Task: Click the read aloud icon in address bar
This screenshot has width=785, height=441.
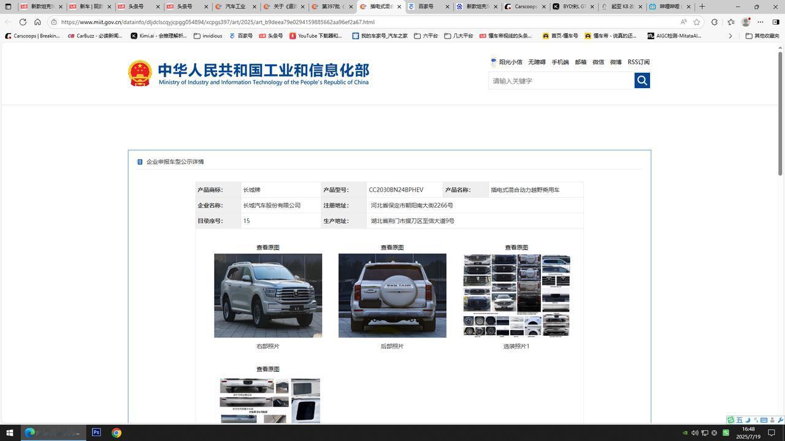Action: coord(683,21)
